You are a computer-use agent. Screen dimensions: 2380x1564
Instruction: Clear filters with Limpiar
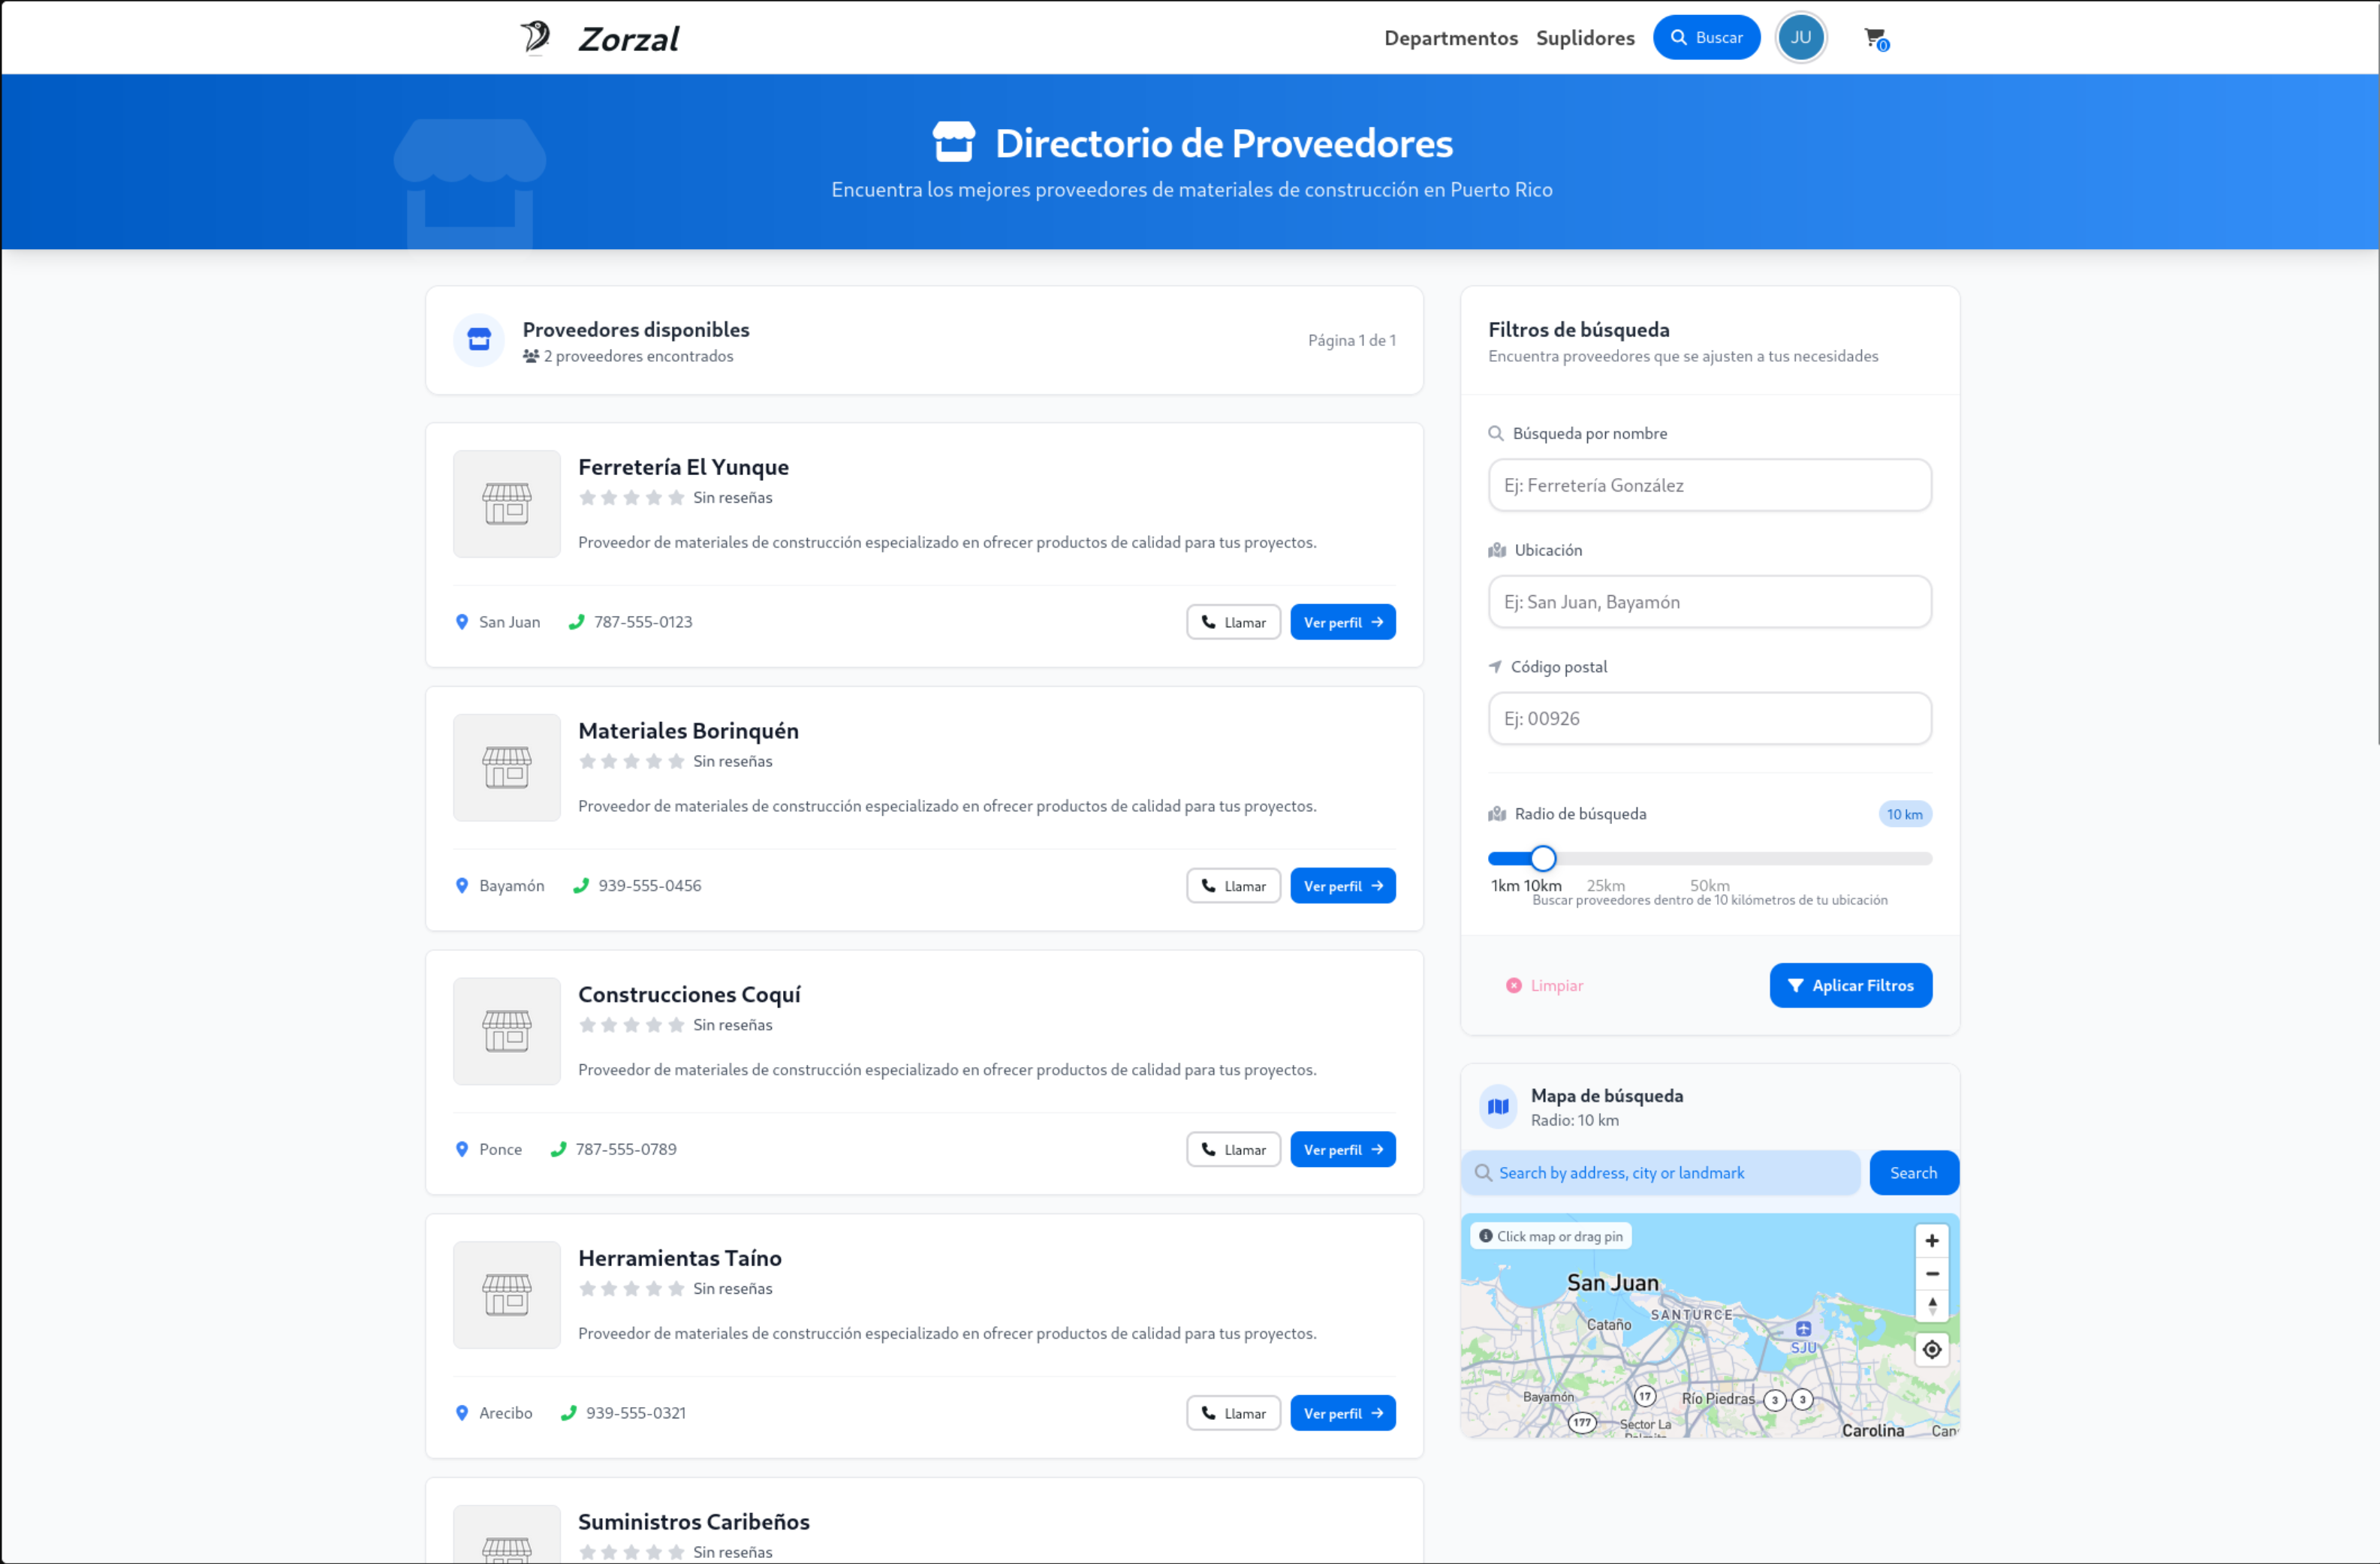[x=1545, y=985]
